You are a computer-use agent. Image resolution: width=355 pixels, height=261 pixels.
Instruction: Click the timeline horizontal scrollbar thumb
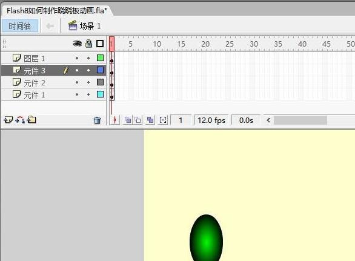tap(300, 120)
